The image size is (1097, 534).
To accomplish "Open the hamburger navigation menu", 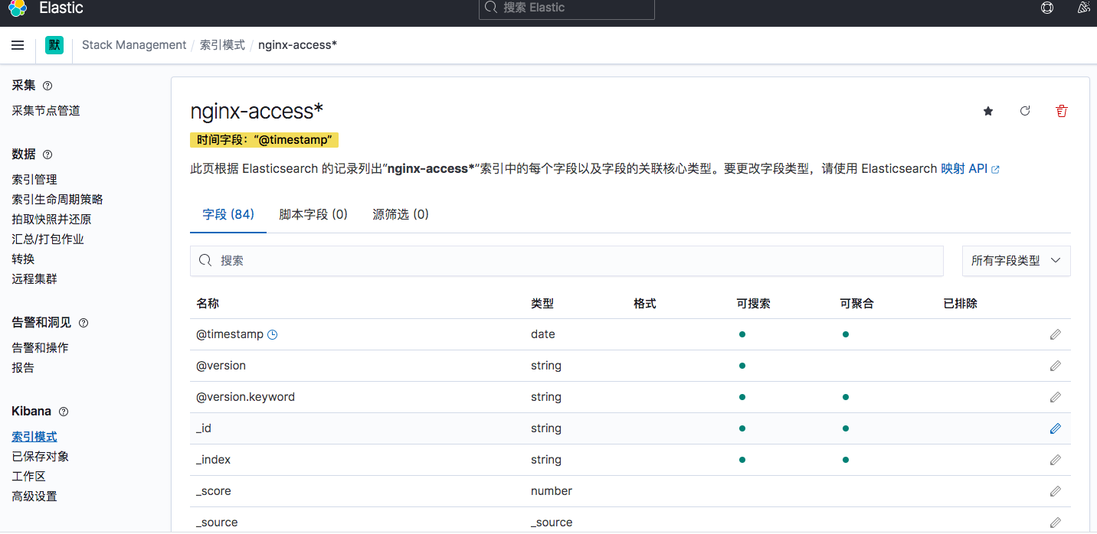I will point(18,45).
